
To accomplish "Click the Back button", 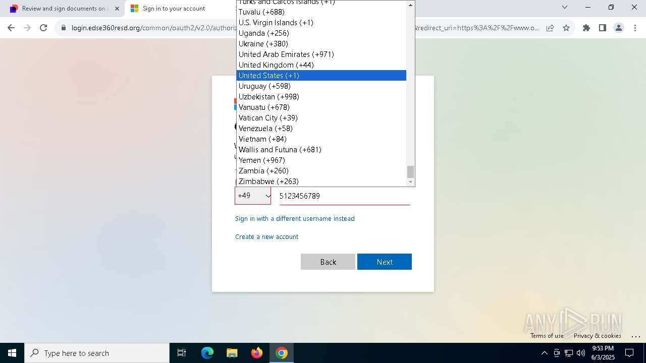I will pos(328,262).
